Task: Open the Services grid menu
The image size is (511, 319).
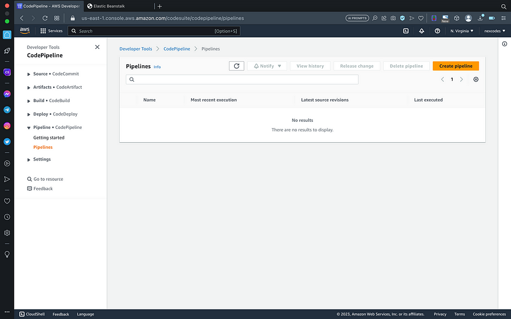Action: click(x=51, y=31)
